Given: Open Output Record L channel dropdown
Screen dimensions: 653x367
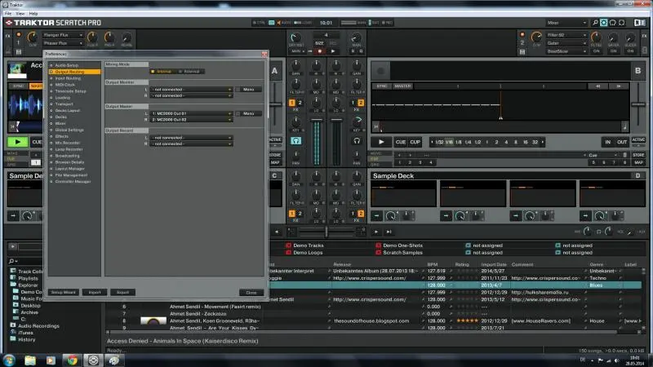Looking at the screenshot, I should pos(192,137).
